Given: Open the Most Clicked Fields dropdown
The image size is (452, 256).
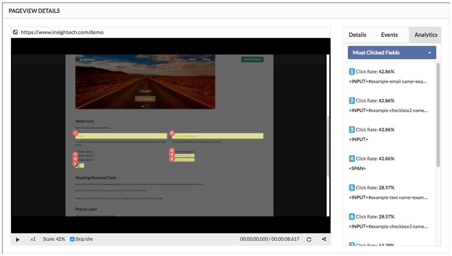Looking at the screenshot, I should pos(392,53).
